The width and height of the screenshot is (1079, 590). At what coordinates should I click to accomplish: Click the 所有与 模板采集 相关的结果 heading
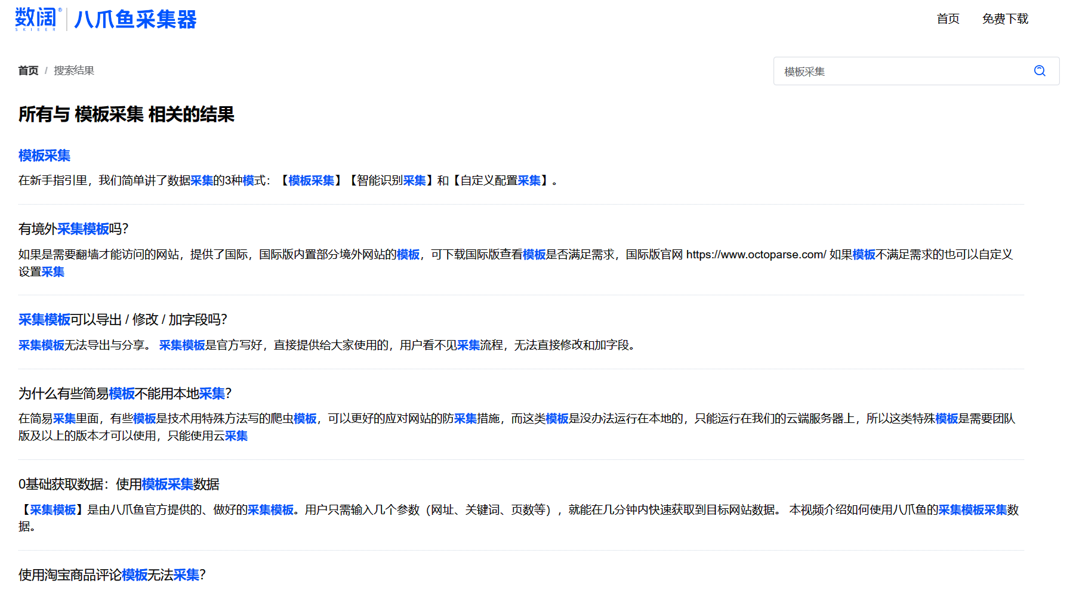[127, 114]
